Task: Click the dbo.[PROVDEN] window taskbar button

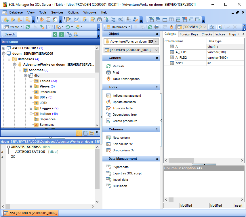Action: 31,213
